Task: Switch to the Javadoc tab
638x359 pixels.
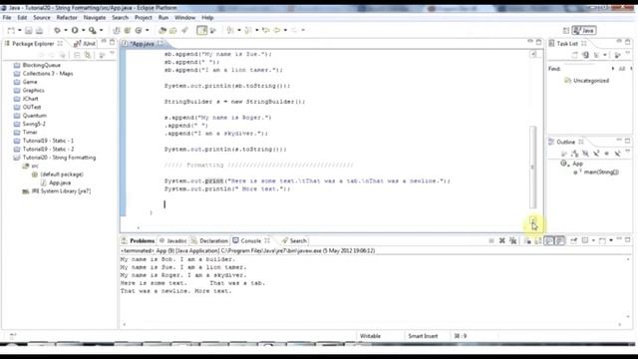Action: tap(172, 241)
